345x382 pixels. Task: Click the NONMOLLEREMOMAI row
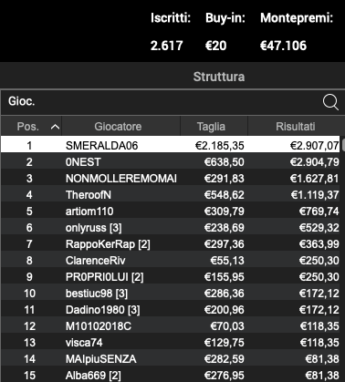click(171, 178)
